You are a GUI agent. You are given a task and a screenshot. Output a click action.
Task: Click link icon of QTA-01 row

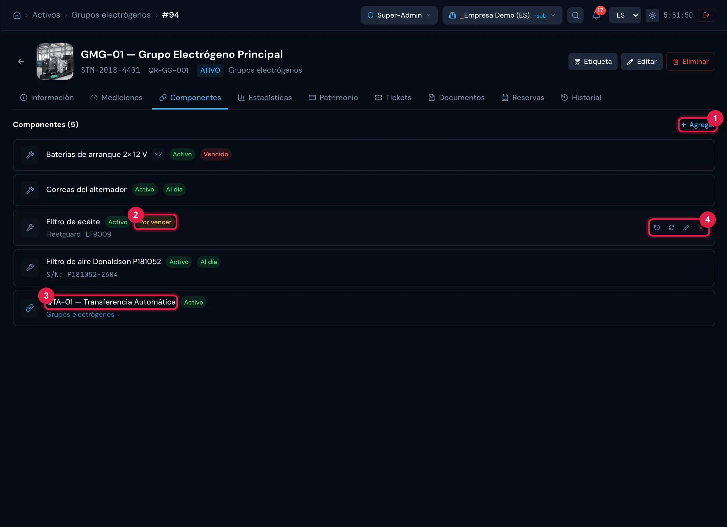pos(30,308)
